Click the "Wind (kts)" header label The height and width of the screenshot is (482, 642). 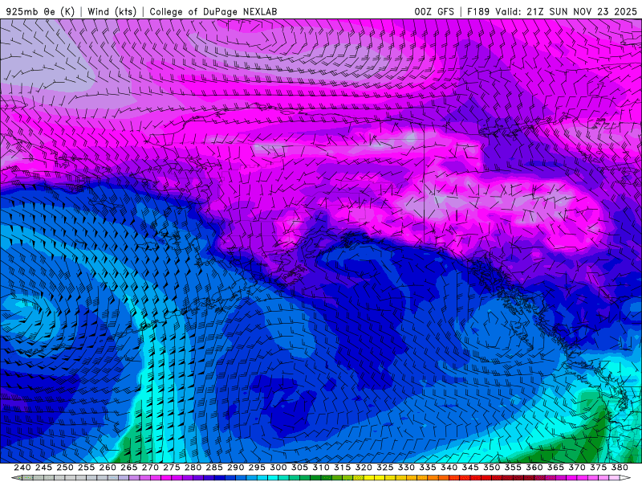point(112,11)
